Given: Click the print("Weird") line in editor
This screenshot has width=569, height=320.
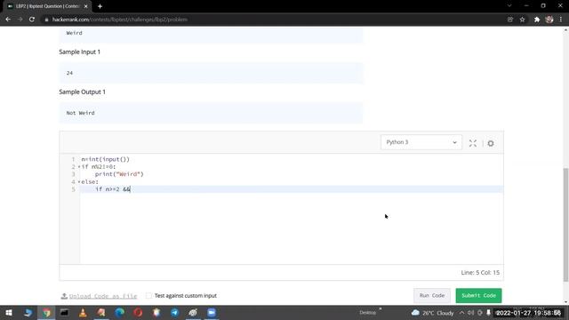Looking at the screenshot, I should (119, 174).
